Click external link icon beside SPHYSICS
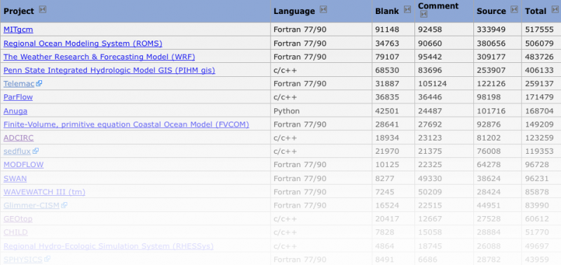Viewport: 561px width, 265px height. coord(47,259)
